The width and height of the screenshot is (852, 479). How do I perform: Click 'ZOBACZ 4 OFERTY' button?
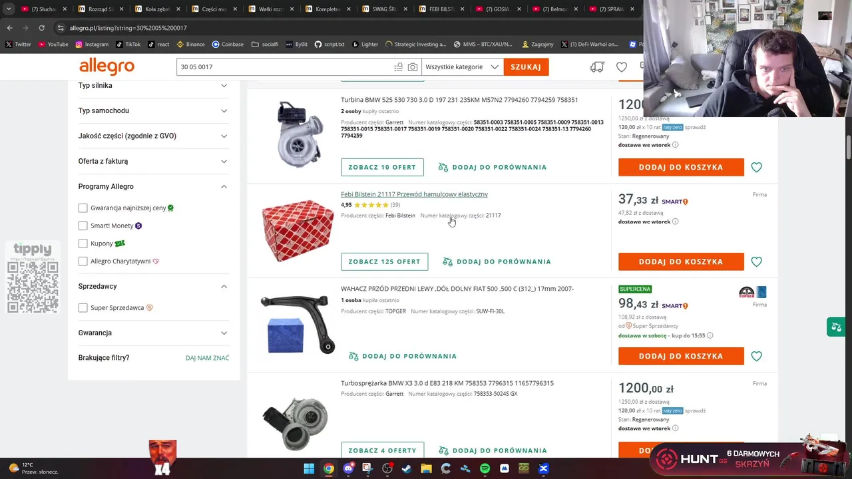[382, 450]
